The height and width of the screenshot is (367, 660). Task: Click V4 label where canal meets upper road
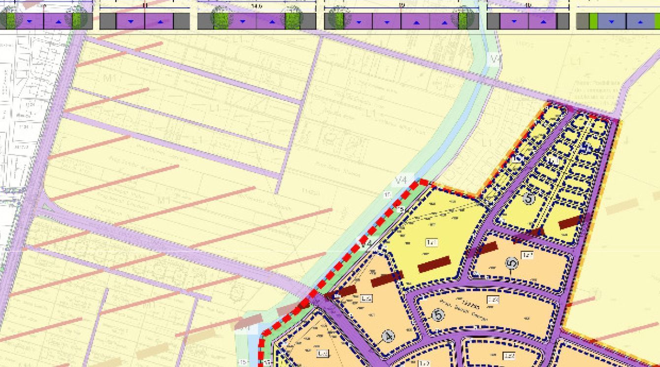click(495, 59)
